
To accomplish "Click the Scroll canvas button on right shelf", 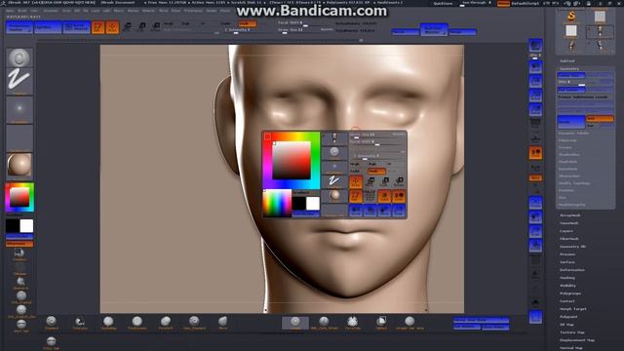I will pos(535,66).
